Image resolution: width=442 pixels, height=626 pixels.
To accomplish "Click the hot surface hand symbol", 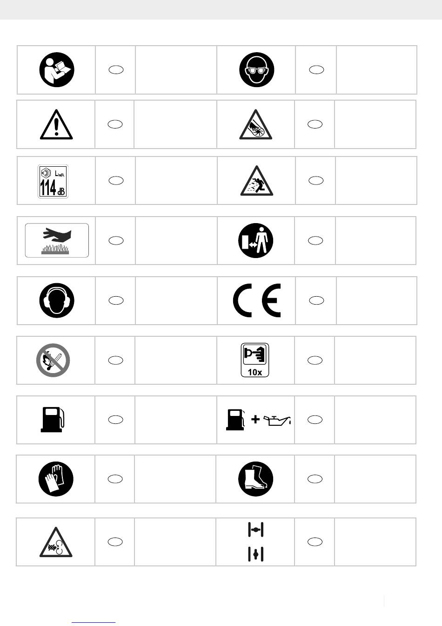I will [x=57, y=240].
